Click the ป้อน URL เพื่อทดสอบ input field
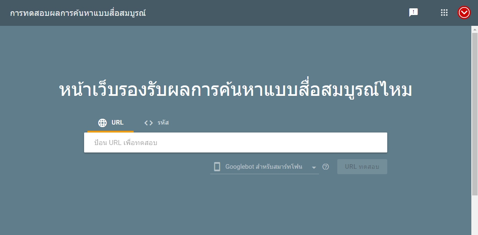Image resolution: width=478 pixels, height=235 pixels. pyautogui.click(x=236, y=142)
